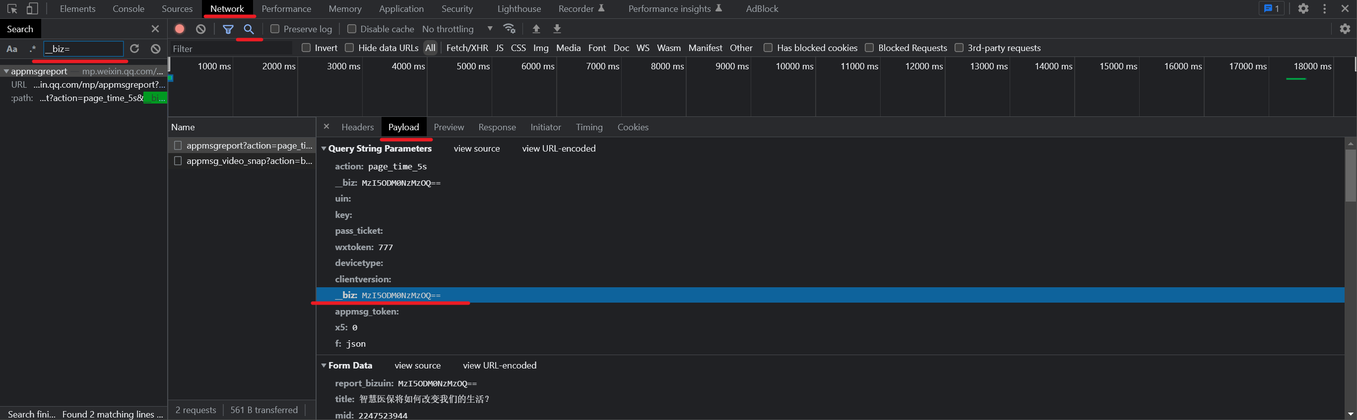Filter requests by JS type
This screenshot has width=1357, height=420.
pos(500,48)
